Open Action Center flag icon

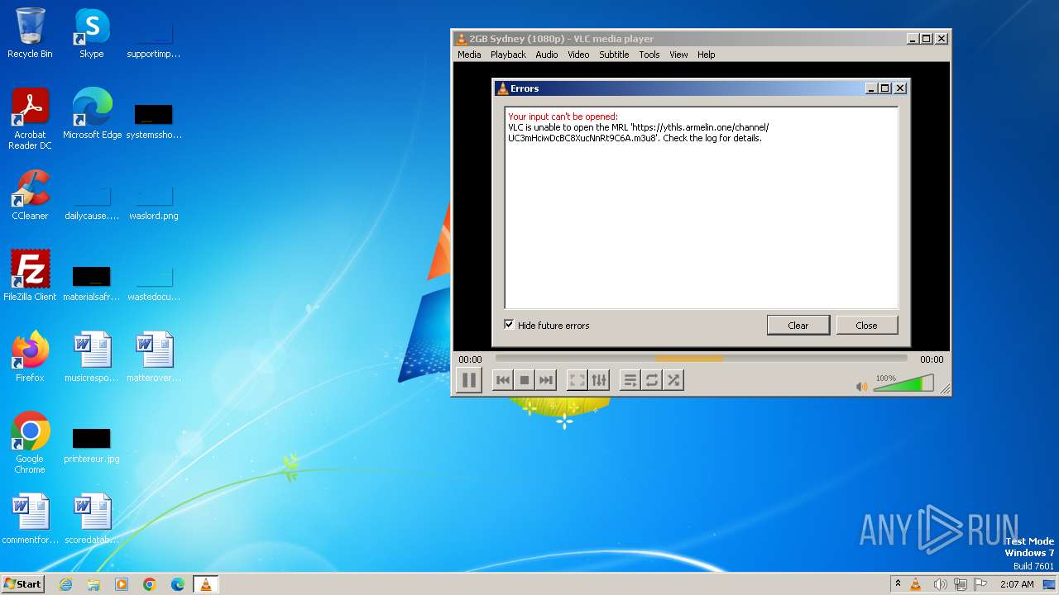982,584
